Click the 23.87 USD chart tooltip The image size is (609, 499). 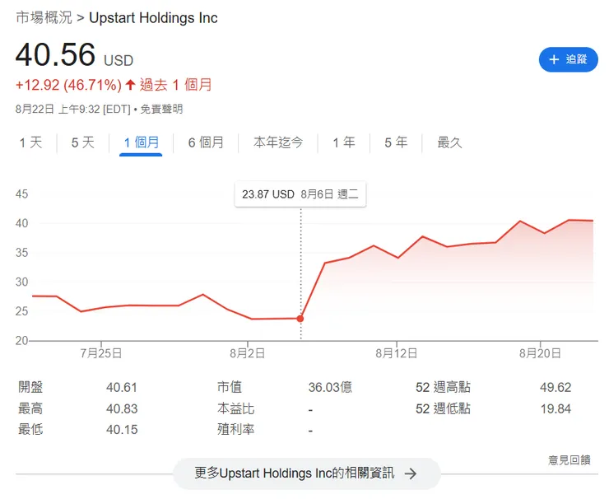click(x=300, y=194)
